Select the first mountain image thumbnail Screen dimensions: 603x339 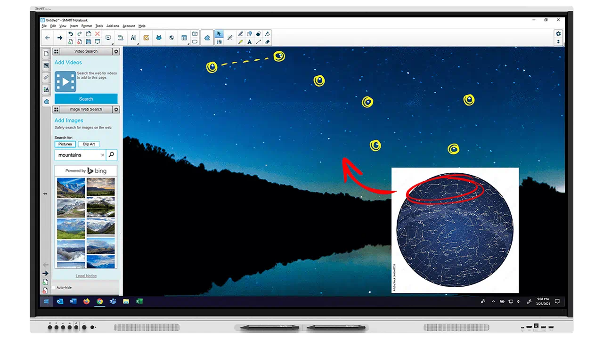[71, 187]
